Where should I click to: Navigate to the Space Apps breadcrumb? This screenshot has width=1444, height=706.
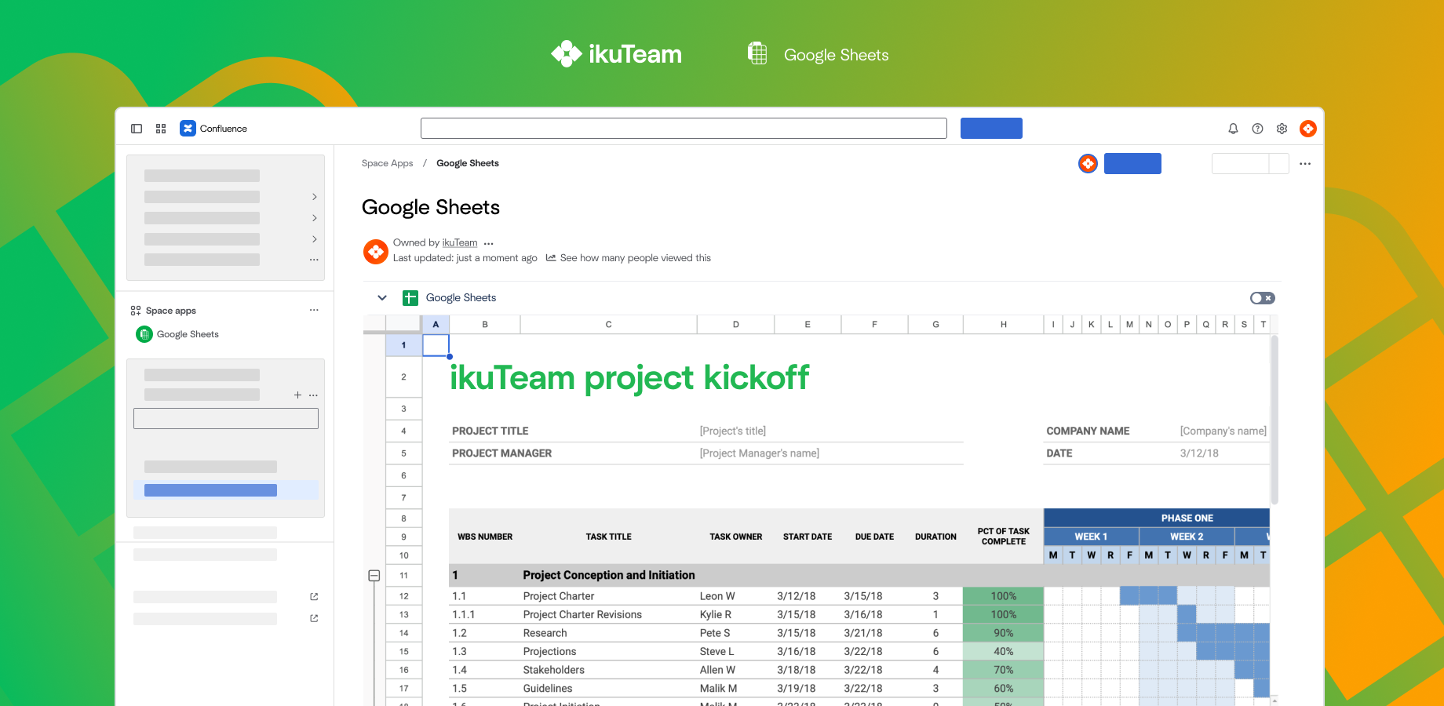(387, 163)
